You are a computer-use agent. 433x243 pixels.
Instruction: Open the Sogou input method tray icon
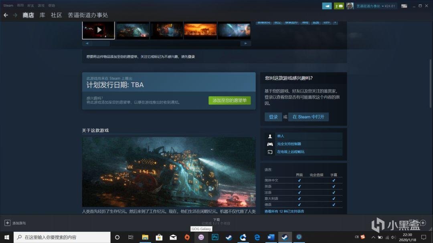coord(363,237)
